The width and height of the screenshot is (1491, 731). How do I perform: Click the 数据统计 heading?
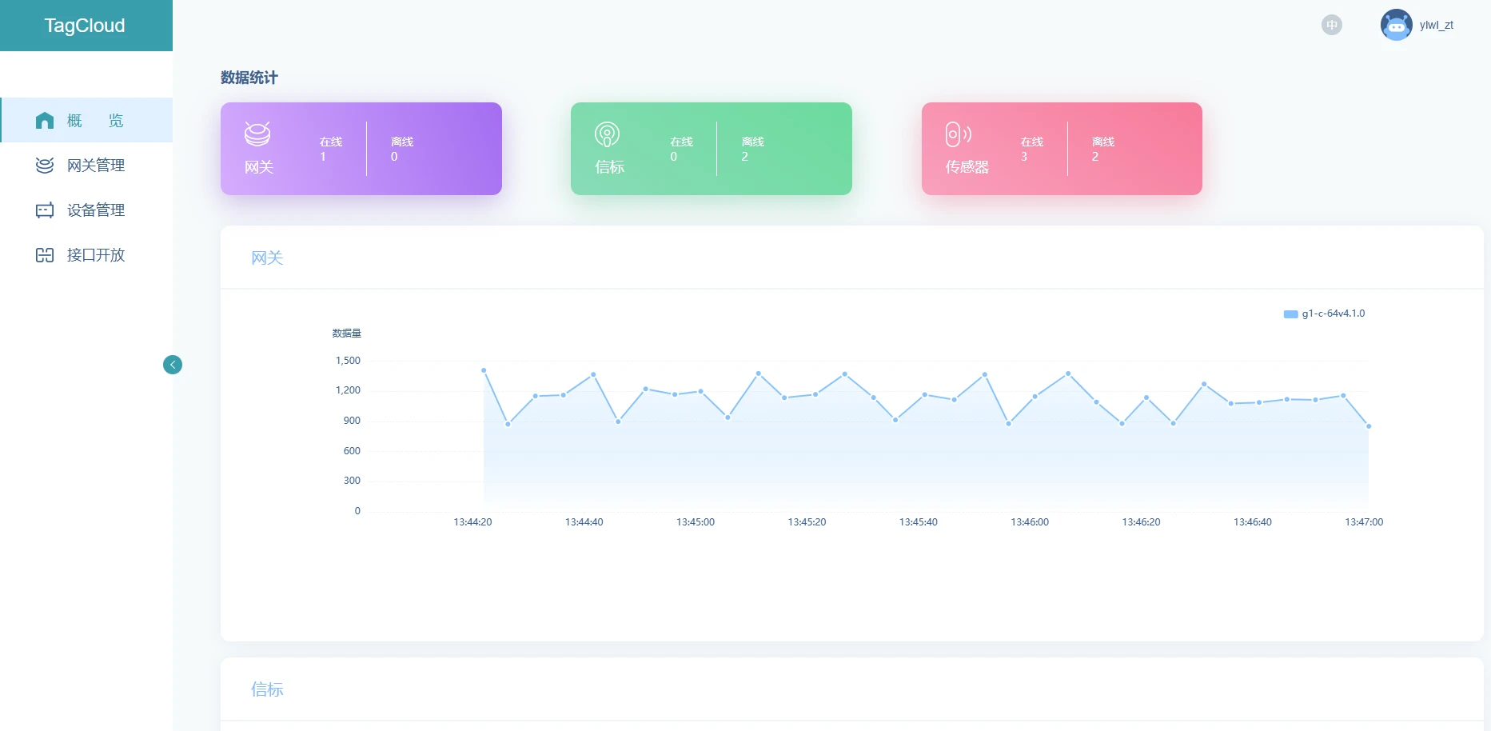click(x=249, y=78)
